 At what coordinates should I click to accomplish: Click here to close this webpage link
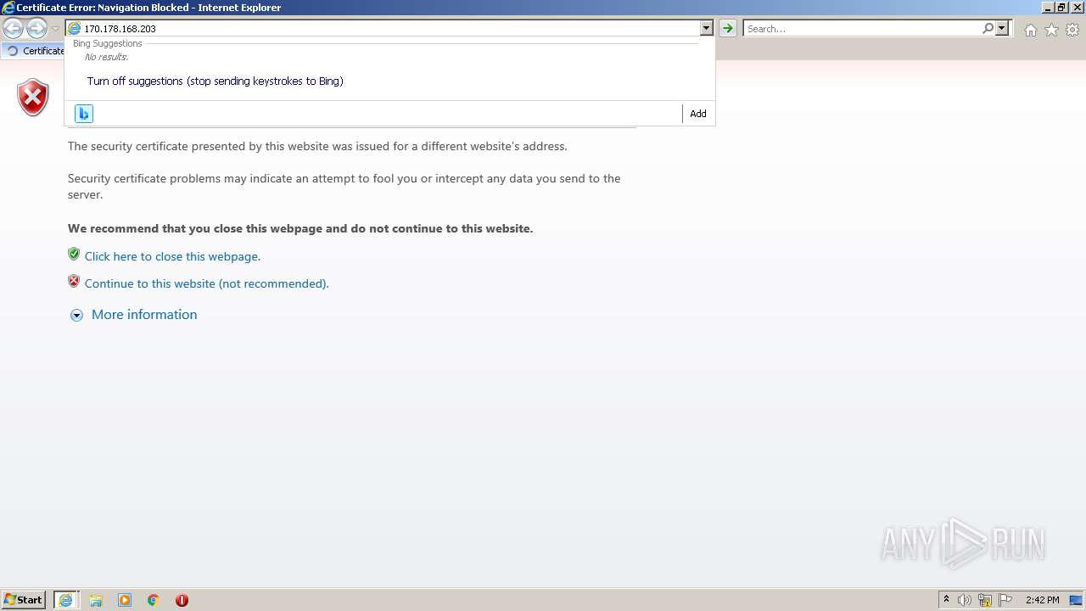(172, 256)
